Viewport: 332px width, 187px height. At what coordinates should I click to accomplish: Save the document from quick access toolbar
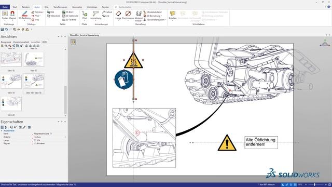2,30
